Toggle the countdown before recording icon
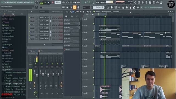This screenshot has width=176, height=99. click(x=71, y=2)
